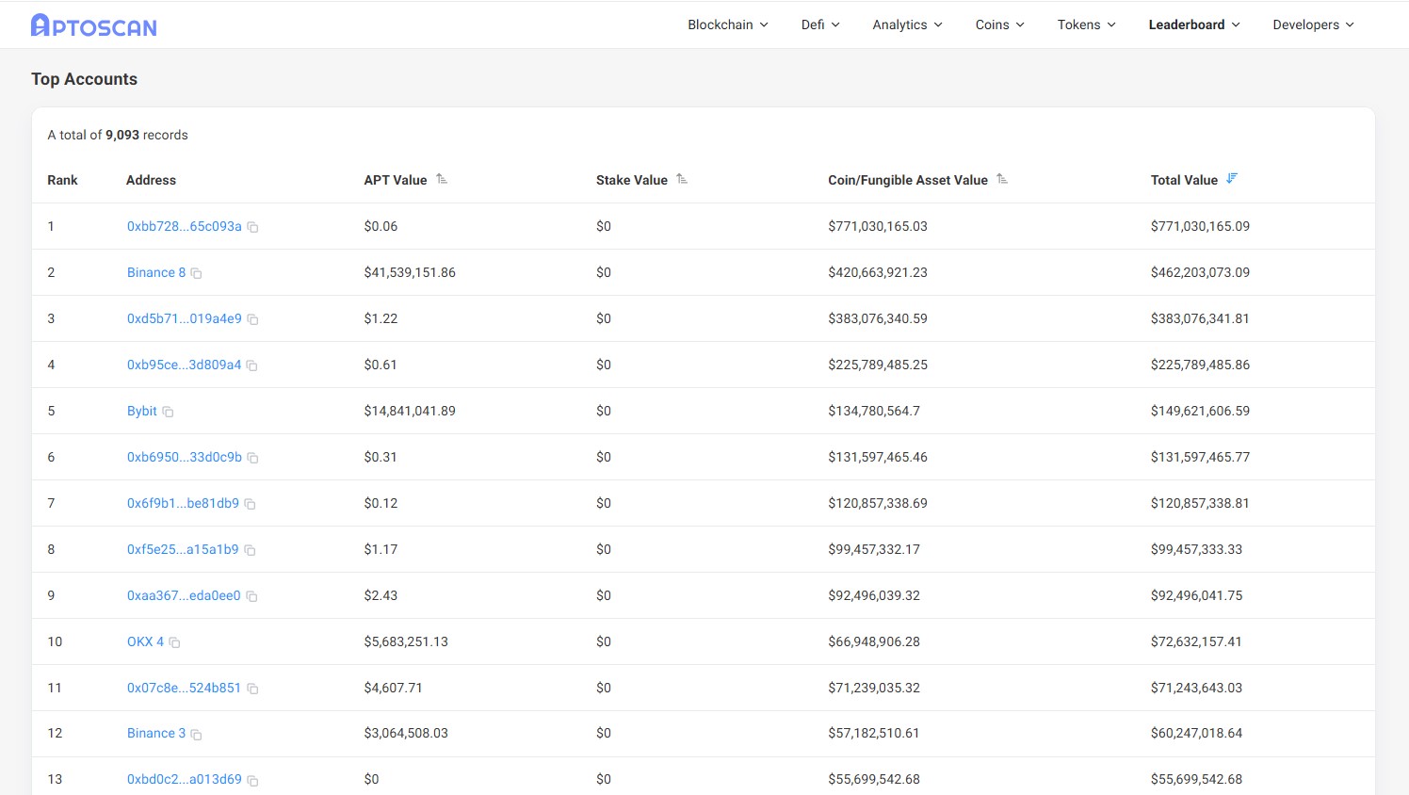Sort by Coin/Fungible Asset Value icon
This screenshot has height=795, width=1409.
tap(1002, 179)
